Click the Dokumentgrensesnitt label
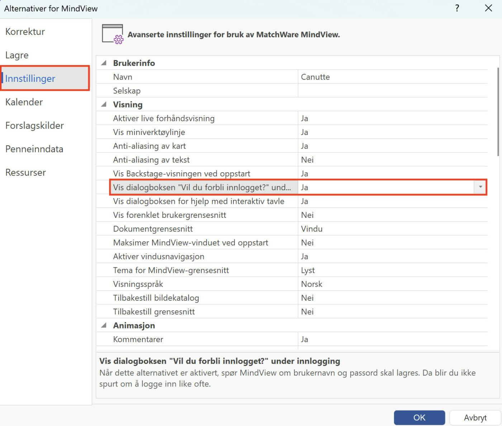Screen dimensions: 502x426 153,229
